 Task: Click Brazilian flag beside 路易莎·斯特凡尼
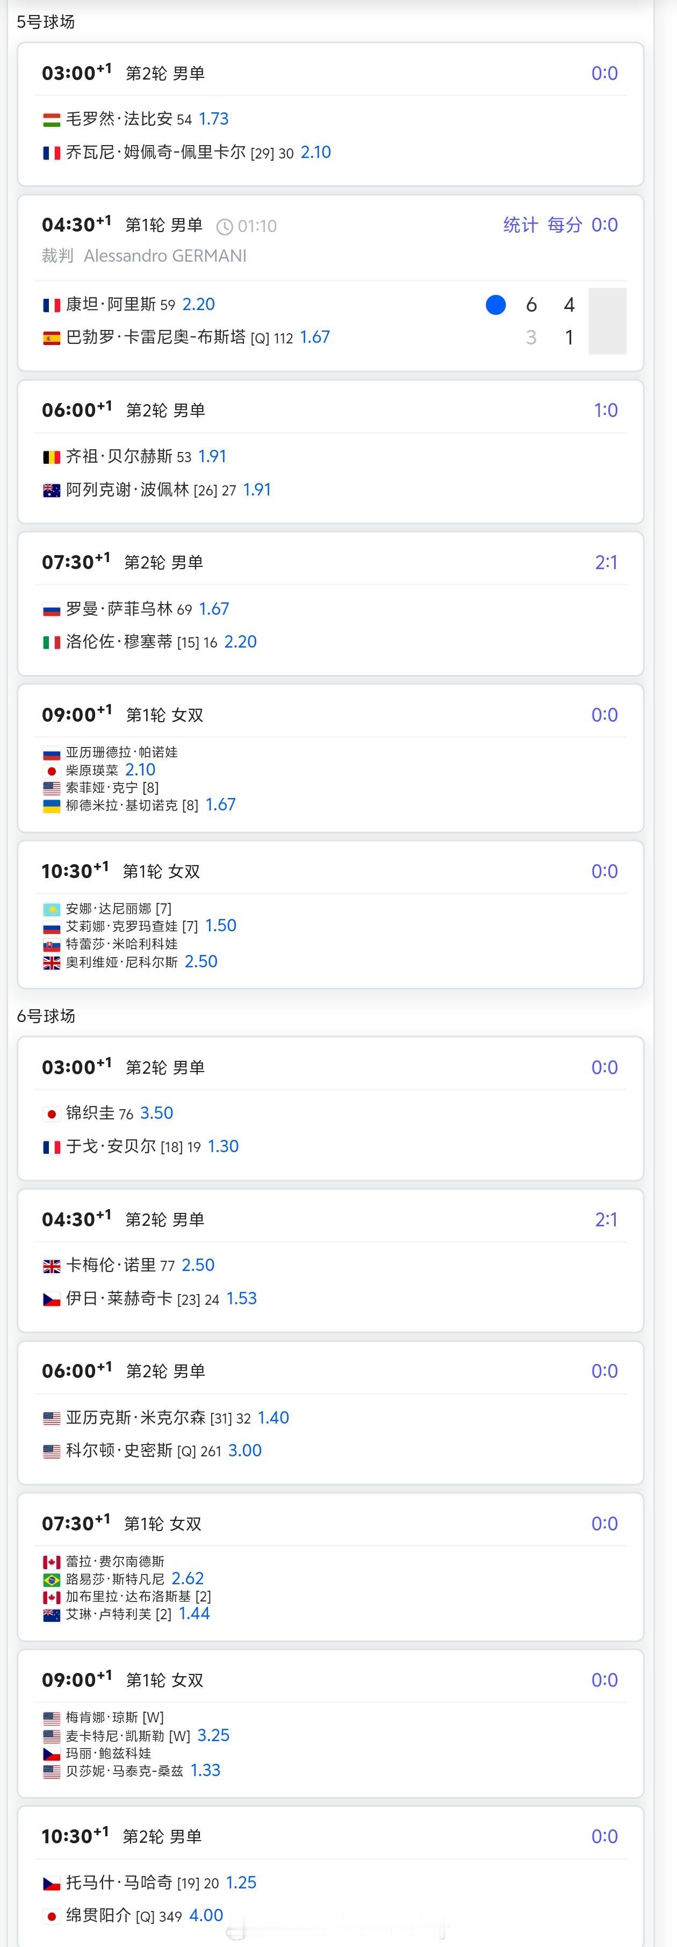[52, 1579]
